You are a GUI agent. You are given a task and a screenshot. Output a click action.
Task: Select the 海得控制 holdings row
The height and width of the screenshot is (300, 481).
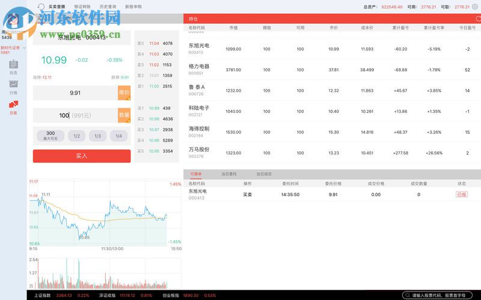tap(332, 132)
